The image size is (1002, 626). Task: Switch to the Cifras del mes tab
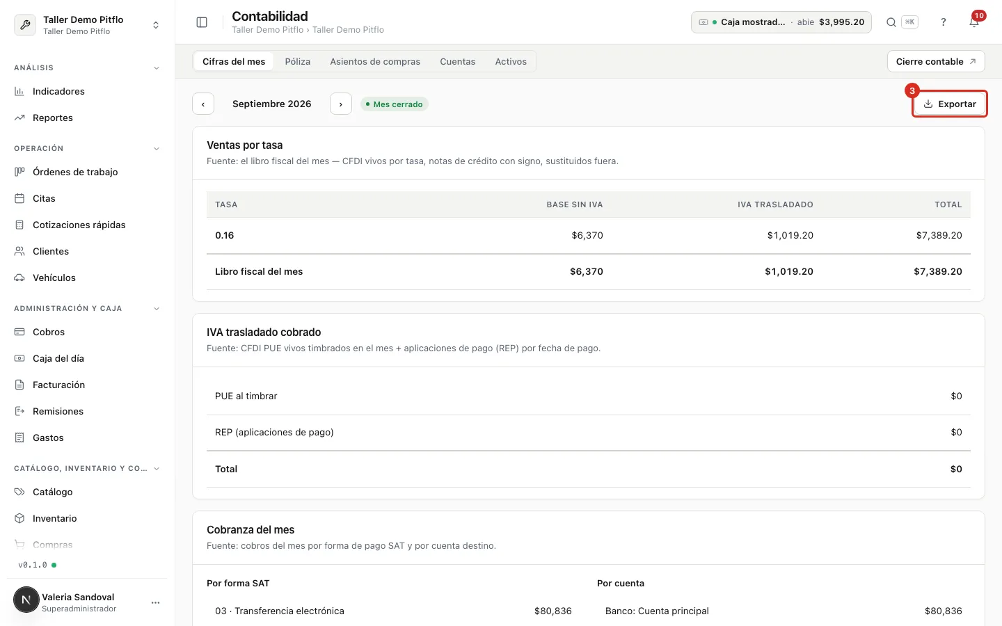pyautogui.click(x=234, y=61)
